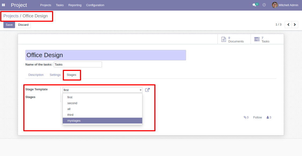Switch to the Settings tab

pyautogui.click(x=55, y=75)
